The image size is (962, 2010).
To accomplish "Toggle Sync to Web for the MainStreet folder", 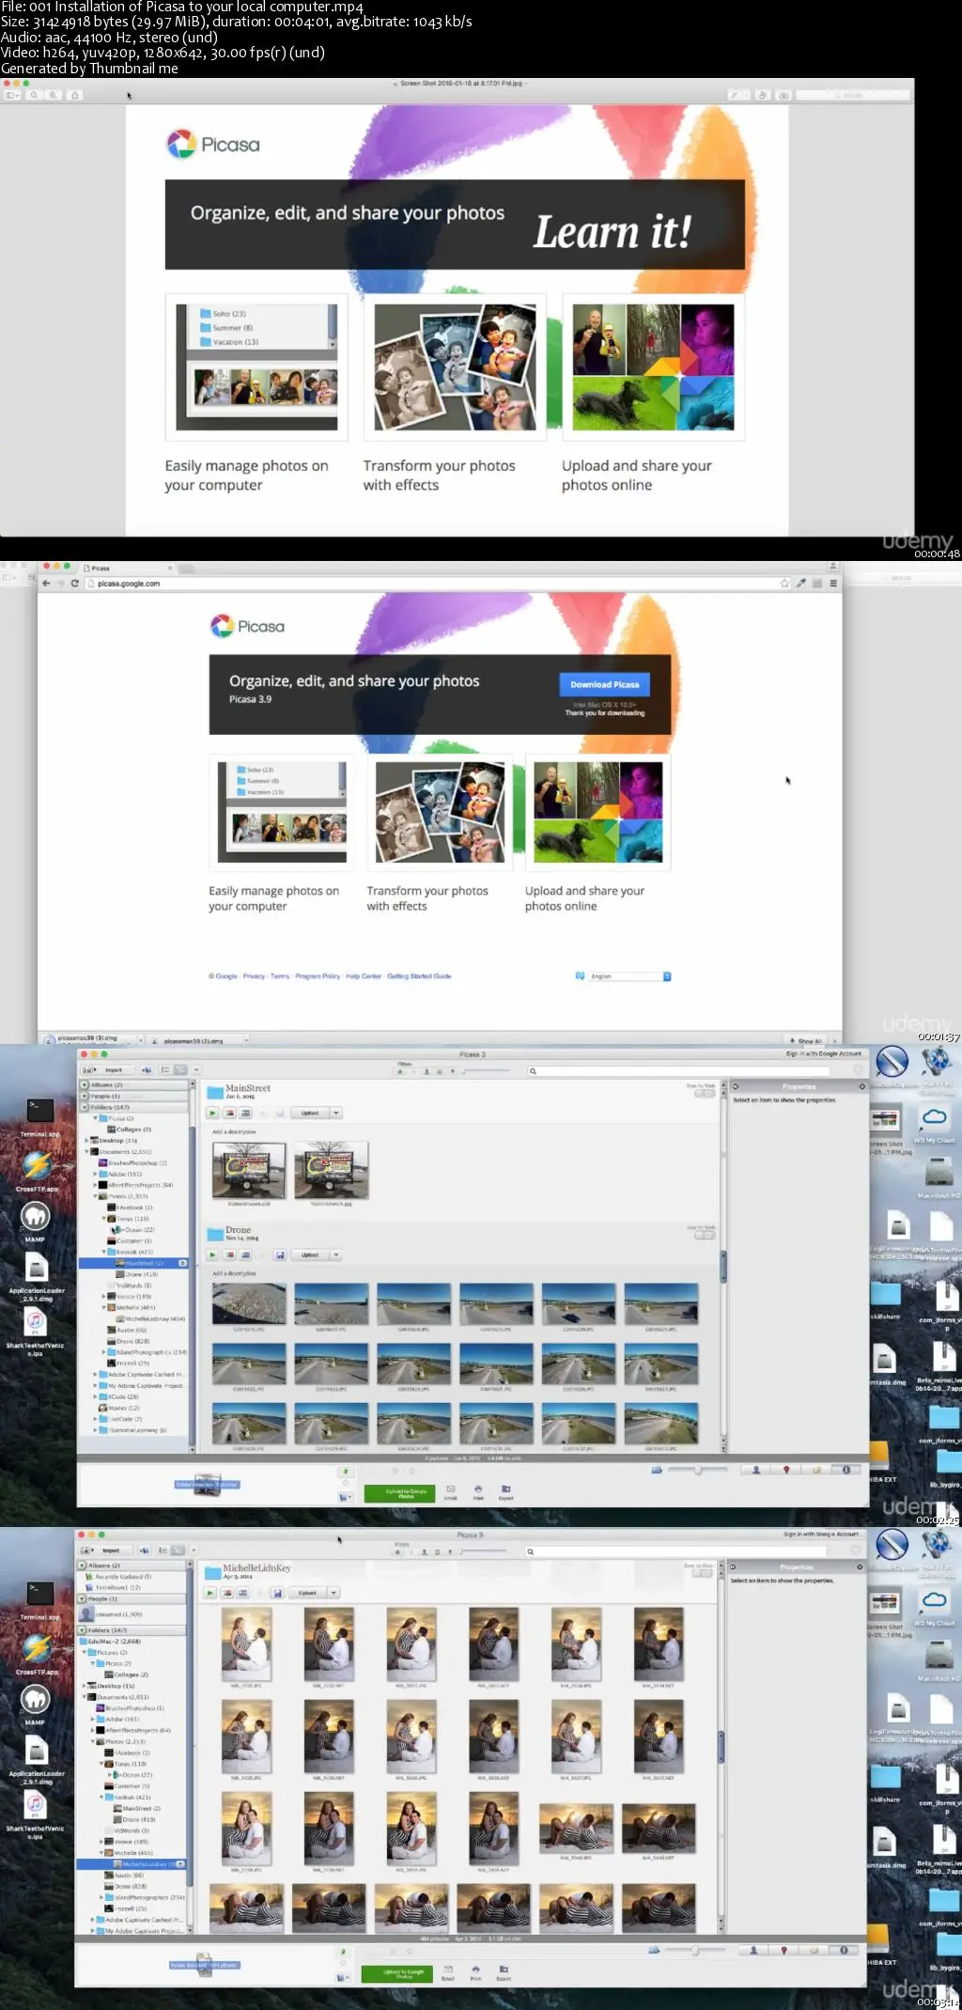I will 704,1093.
